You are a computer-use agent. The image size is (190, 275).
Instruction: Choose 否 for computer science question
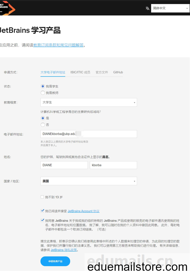point(43,125)
